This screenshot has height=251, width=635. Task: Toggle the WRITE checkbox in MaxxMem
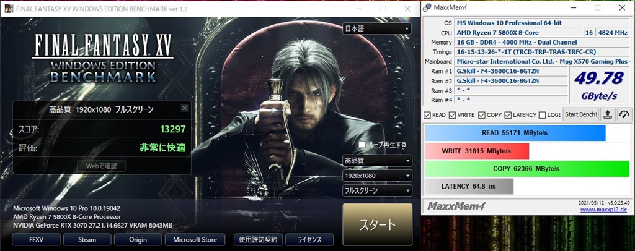pyautogui.click(x=452, y=115)
